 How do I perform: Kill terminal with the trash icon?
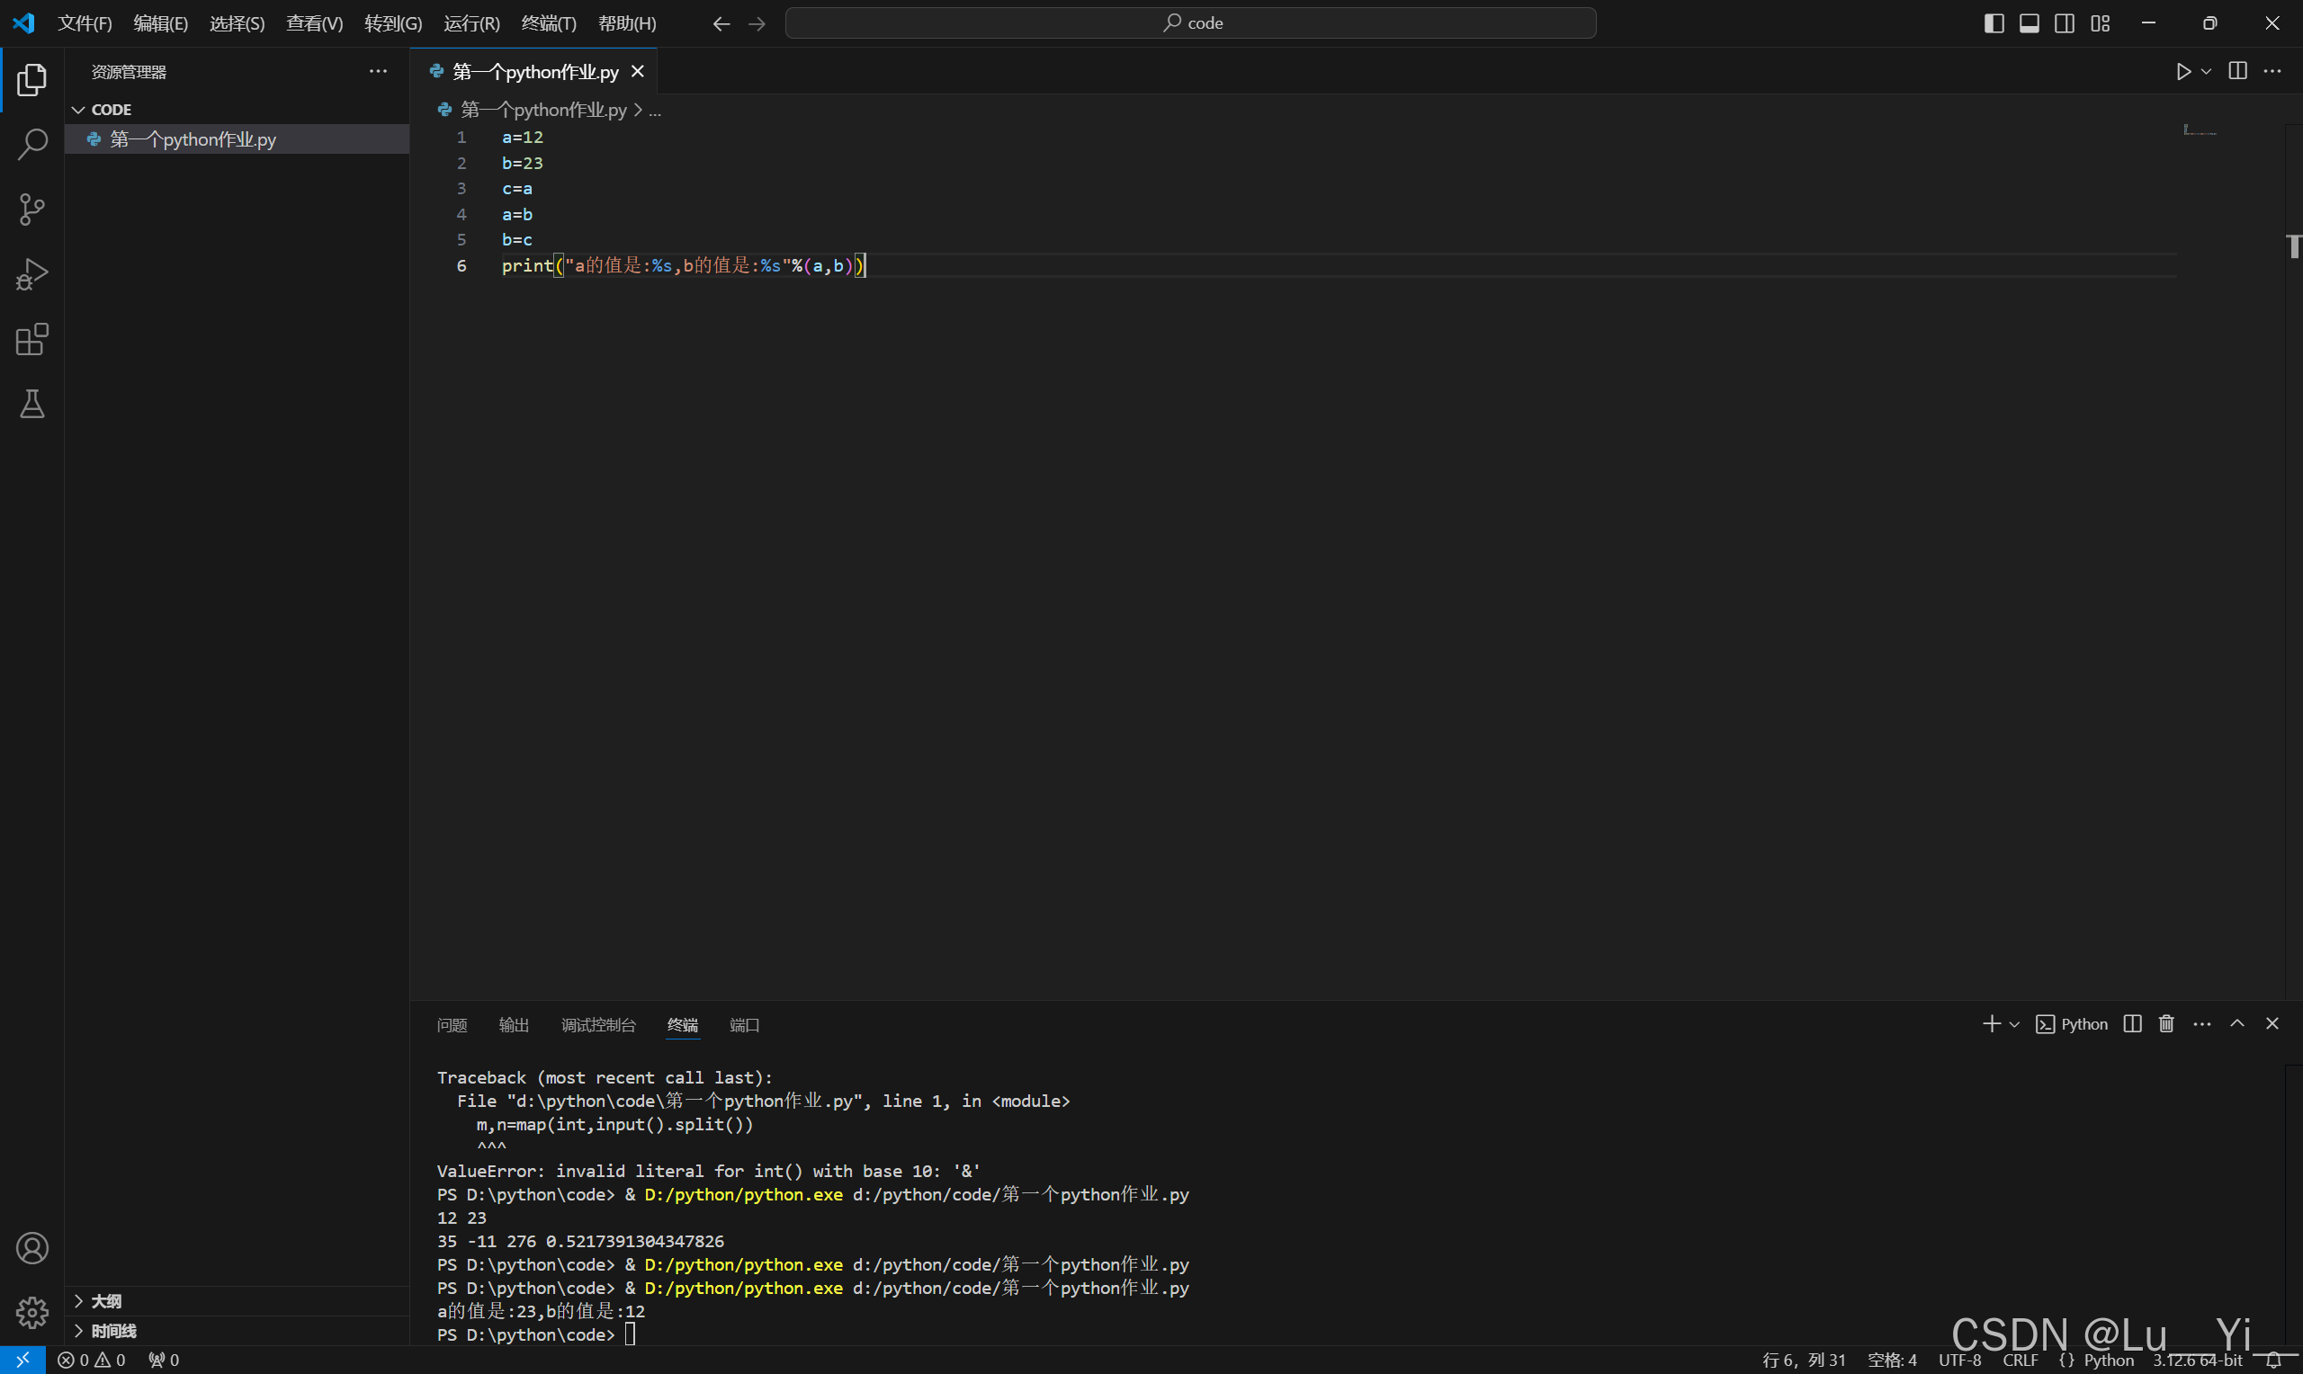2166,1023
